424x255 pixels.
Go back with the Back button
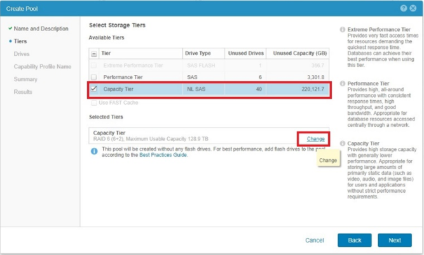354,240
